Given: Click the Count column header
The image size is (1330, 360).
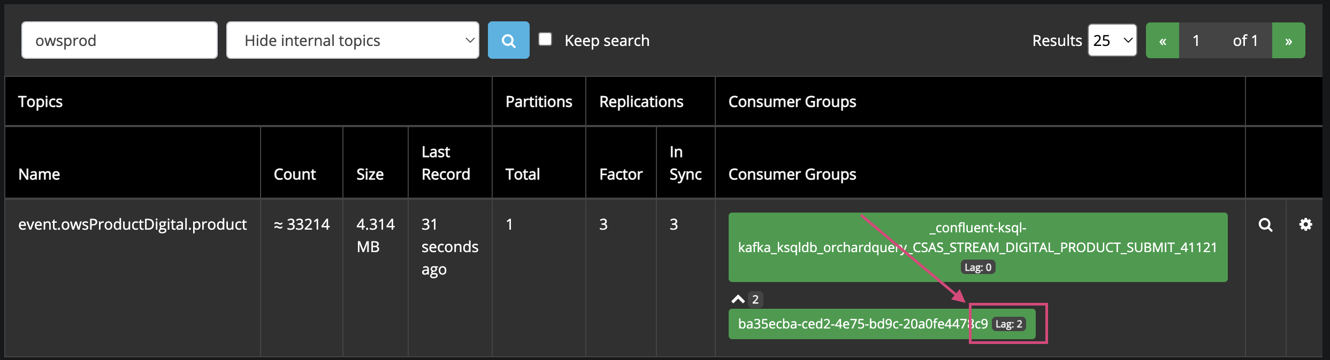Looking at the screenshot, I should (295, 174).
